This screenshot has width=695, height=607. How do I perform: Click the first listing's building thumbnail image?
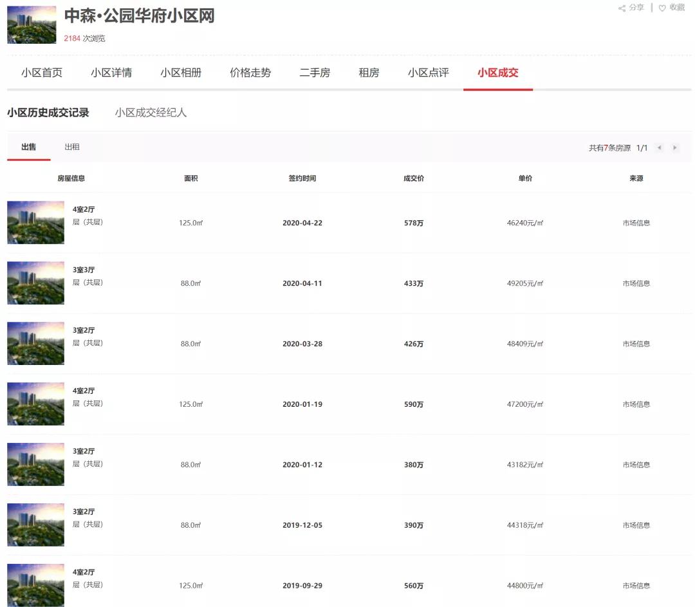tap(35, 222)
